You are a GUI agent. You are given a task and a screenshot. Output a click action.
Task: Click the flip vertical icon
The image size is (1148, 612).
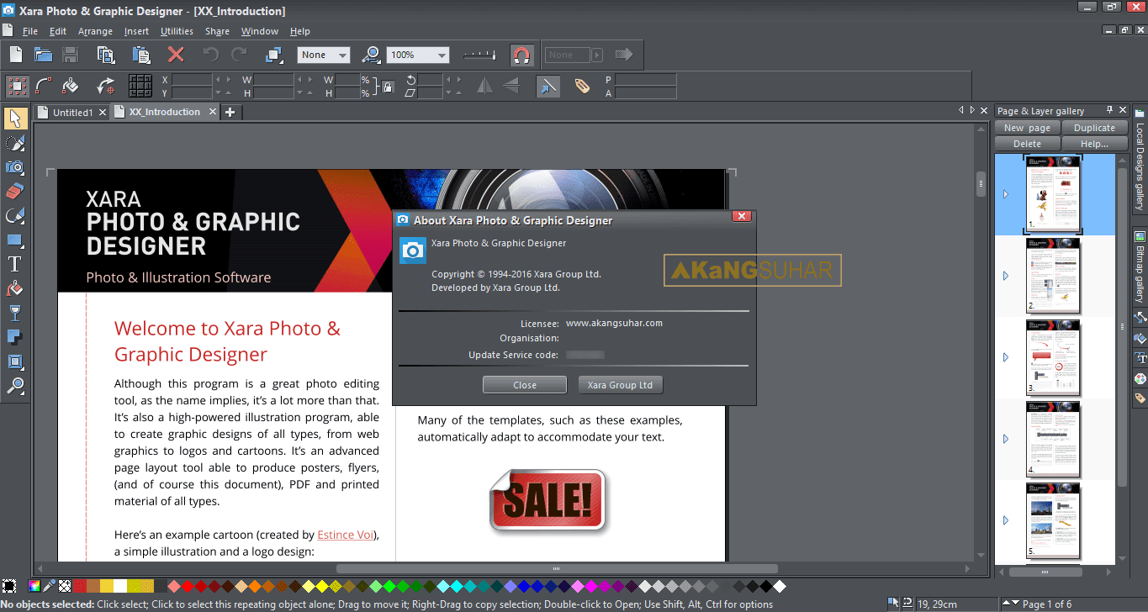[x=511, y=86]
